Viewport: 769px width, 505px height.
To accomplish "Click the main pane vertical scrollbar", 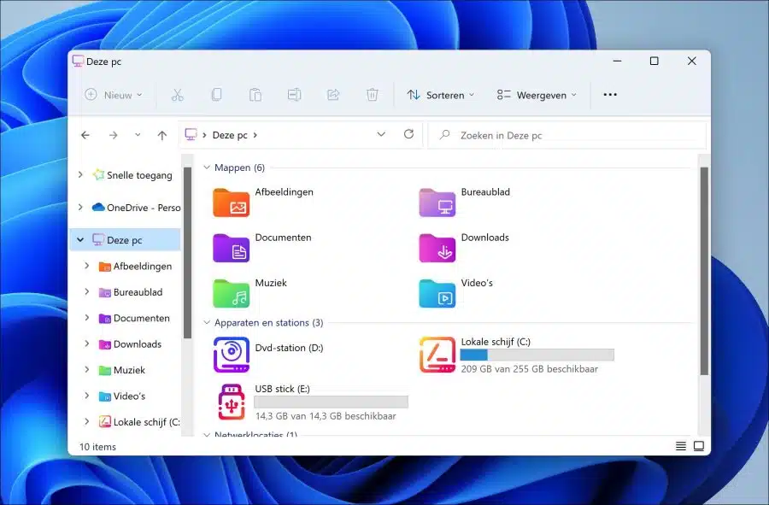I will [x=704, y=271].
